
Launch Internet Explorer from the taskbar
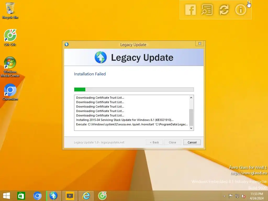(86, 196)
